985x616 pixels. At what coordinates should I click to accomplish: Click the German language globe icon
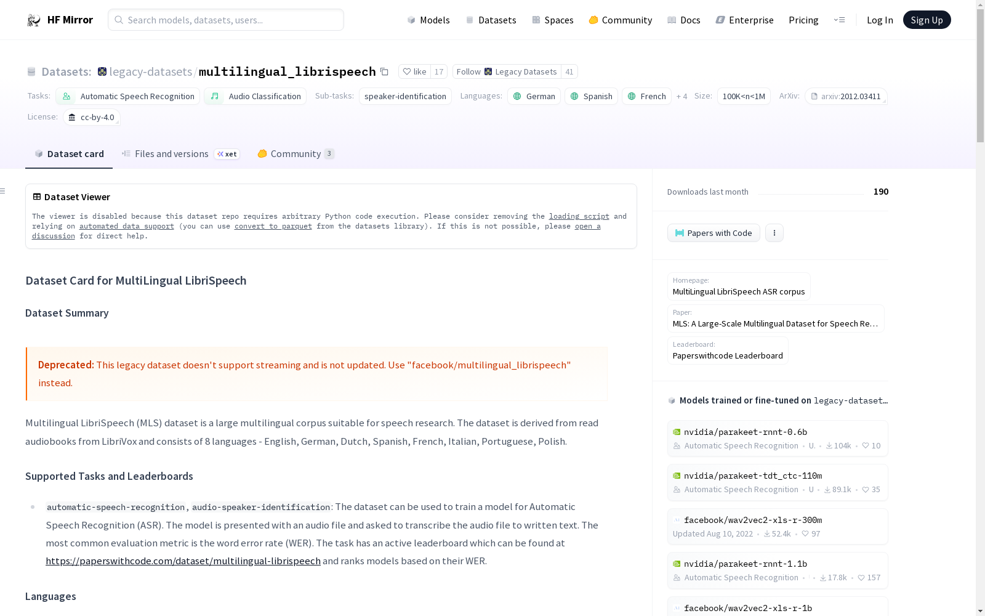coord(517,96)
